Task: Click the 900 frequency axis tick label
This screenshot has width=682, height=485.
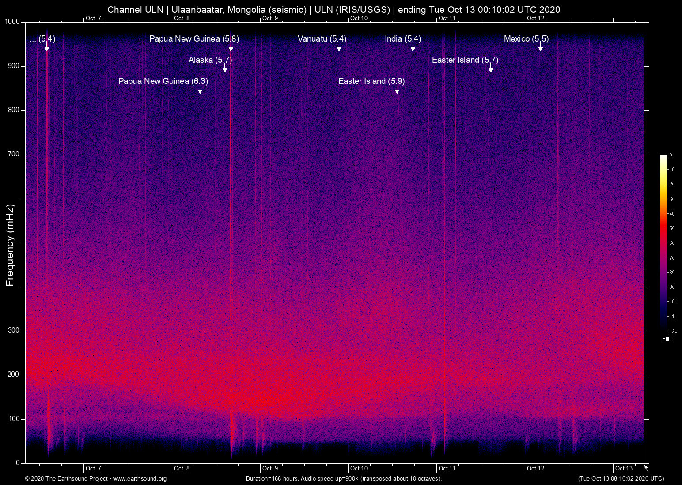Action: tap(14, 66)
